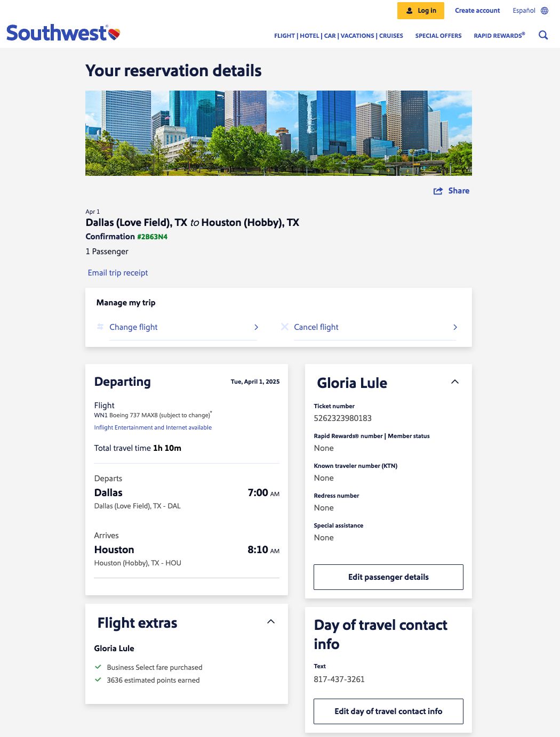Select the swap-arrows Change flight icon

click(100, 327)
